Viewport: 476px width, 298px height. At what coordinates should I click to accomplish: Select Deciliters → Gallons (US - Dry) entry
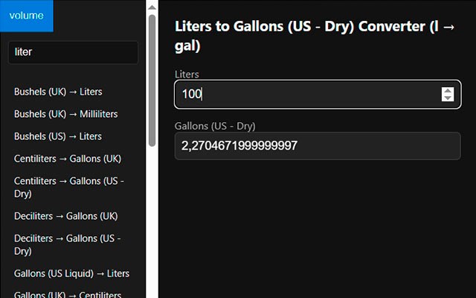pyautogui.click(x=67, y=244)
